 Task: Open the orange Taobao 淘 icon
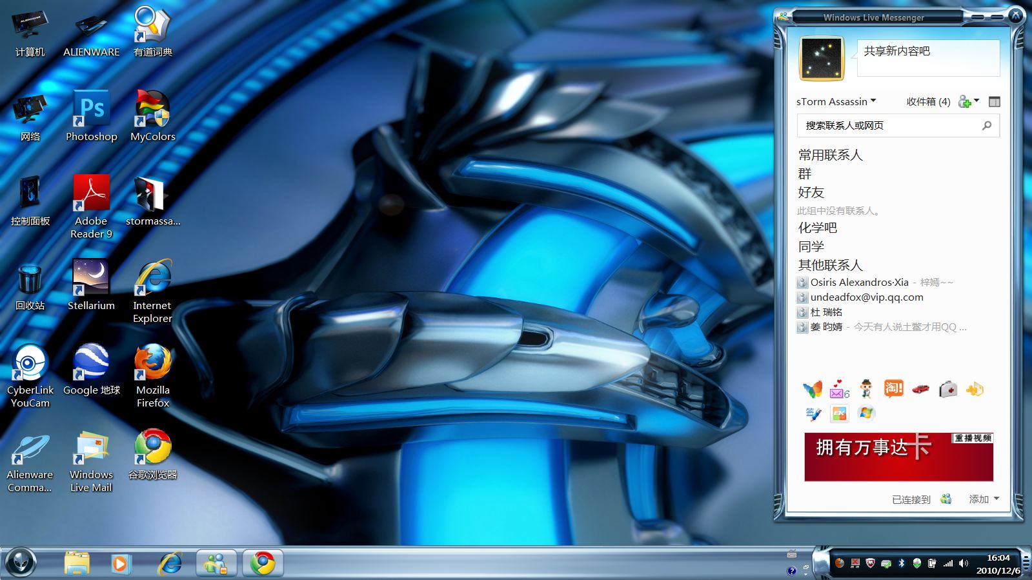894,388
